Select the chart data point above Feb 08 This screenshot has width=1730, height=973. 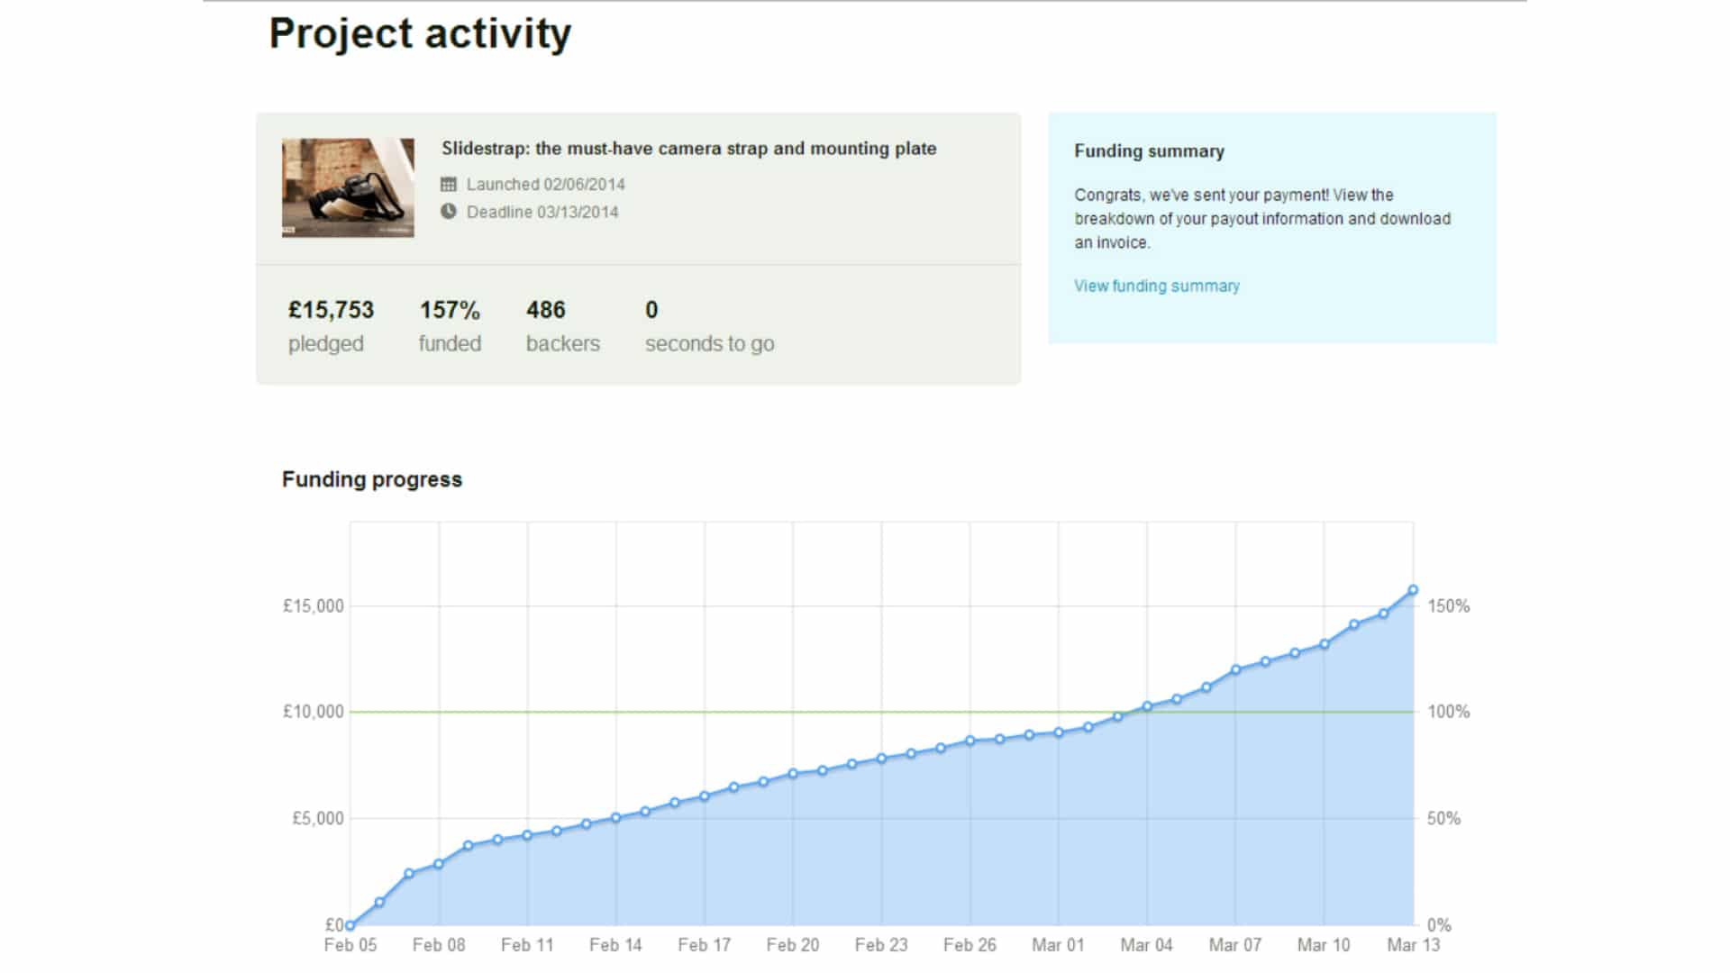click(439, 864)
